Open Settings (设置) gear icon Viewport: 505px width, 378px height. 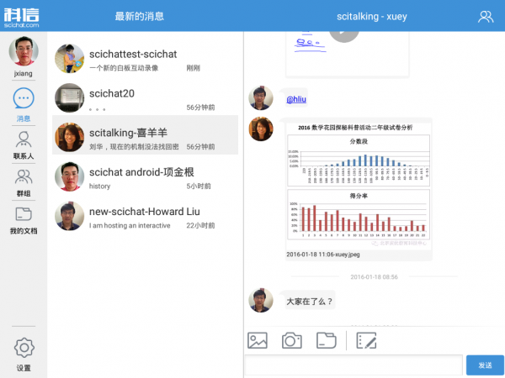click(24, 348)
